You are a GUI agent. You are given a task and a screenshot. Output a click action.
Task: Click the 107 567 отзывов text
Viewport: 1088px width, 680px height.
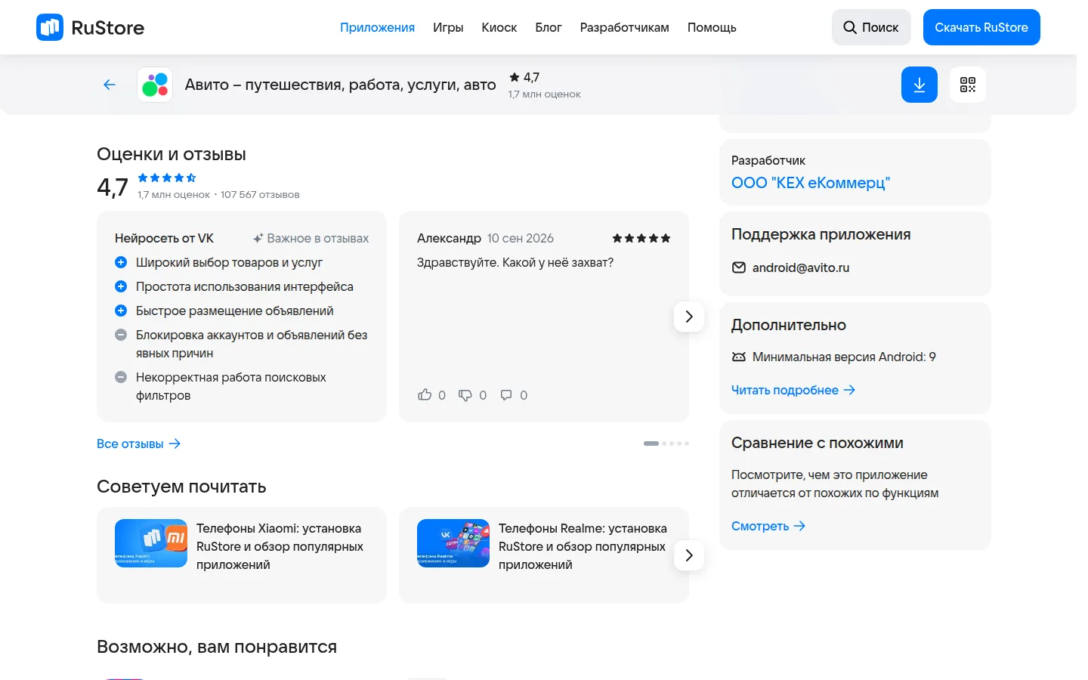tap(260, 194)
